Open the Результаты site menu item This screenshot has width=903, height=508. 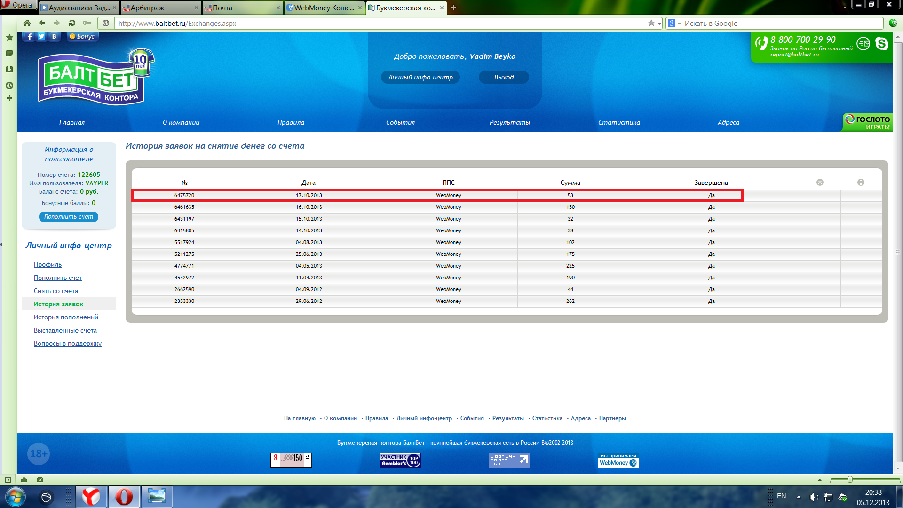tap(509, 122)
